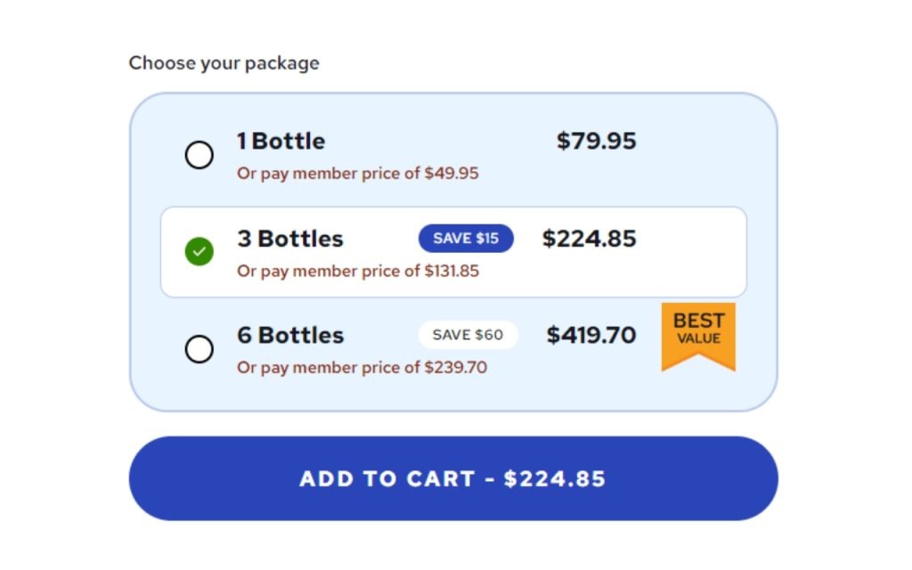
Task: Select the 1 Bottle radio button
Action: [199, 155]
